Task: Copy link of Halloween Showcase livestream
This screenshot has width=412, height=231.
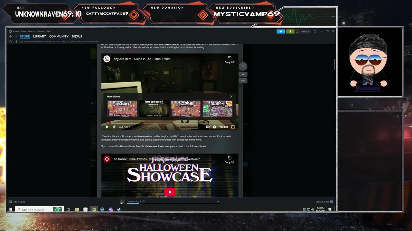Action: 229,159
